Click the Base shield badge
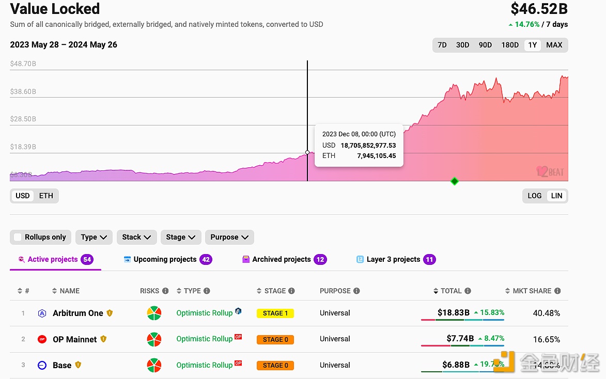 [x=78, y=365]
